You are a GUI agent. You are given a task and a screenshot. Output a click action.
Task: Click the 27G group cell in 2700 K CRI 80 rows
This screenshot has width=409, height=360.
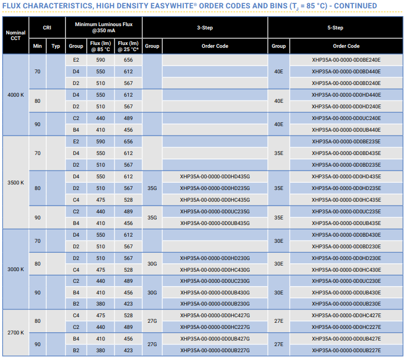tap(152, 321)
